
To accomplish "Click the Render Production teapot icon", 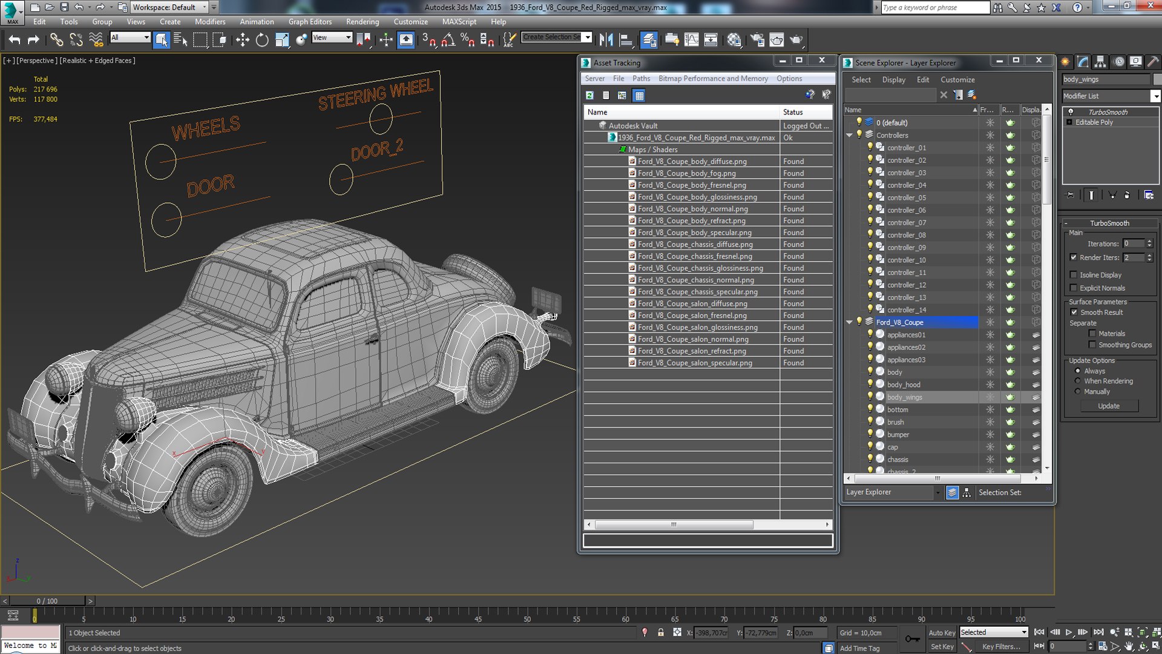I will (x=796, y=40).
